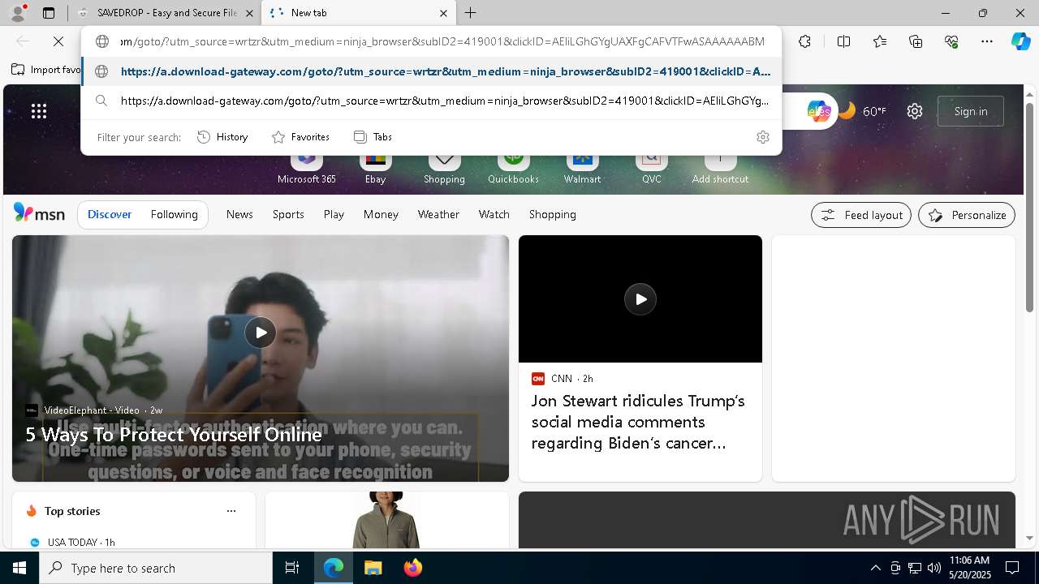Click the Sign in button

(x=971, y=111)
